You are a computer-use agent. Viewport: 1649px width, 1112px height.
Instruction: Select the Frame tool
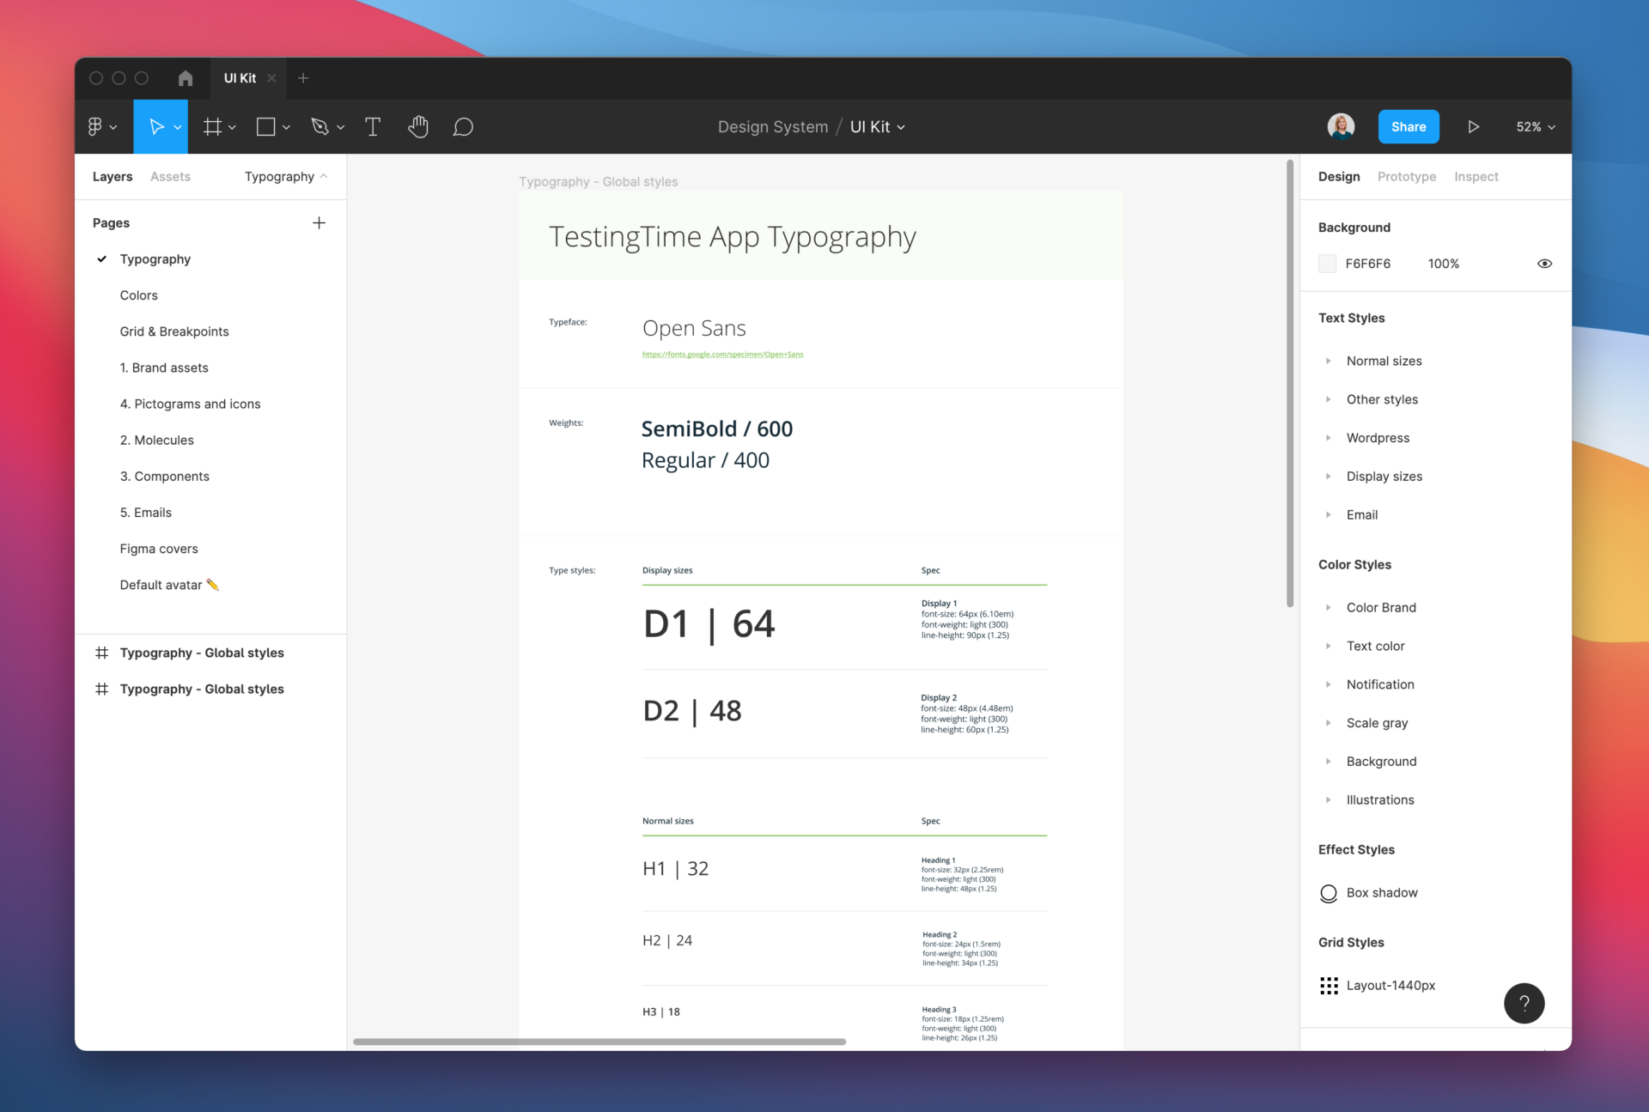pyautogui.click(x=213, y=126)
